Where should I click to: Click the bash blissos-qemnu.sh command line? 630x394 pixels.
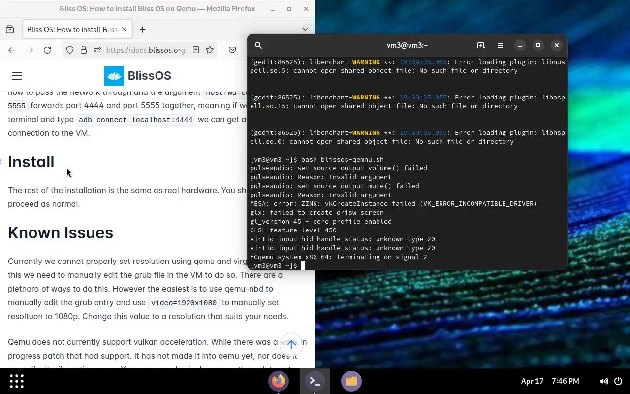click(317, 160)
